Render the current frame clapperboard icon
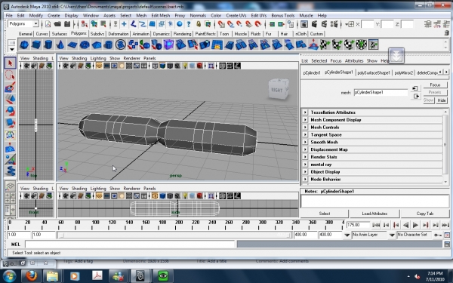This screenshot has width=453, height=283. [314, 24]
